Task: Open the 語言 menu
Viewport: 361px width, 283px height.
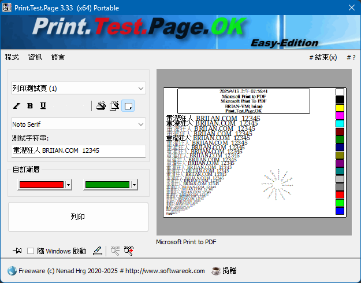Action: (x=58, y=57)
